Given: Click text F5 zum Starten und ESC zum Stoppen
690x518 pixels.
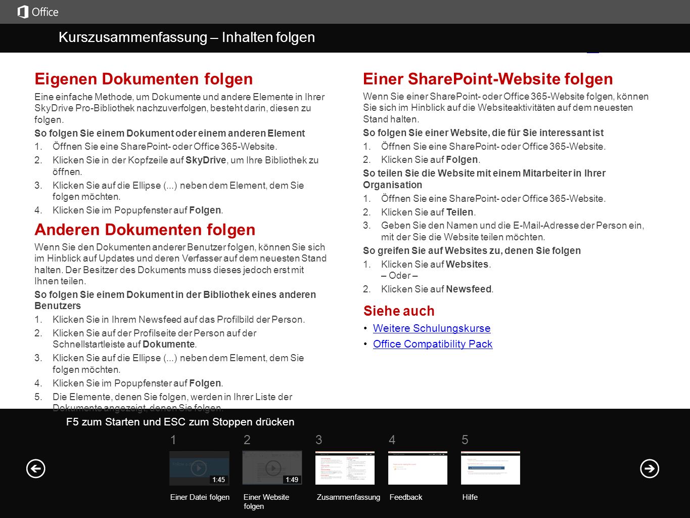Looking at the screenshot, I should click(180, 422).
